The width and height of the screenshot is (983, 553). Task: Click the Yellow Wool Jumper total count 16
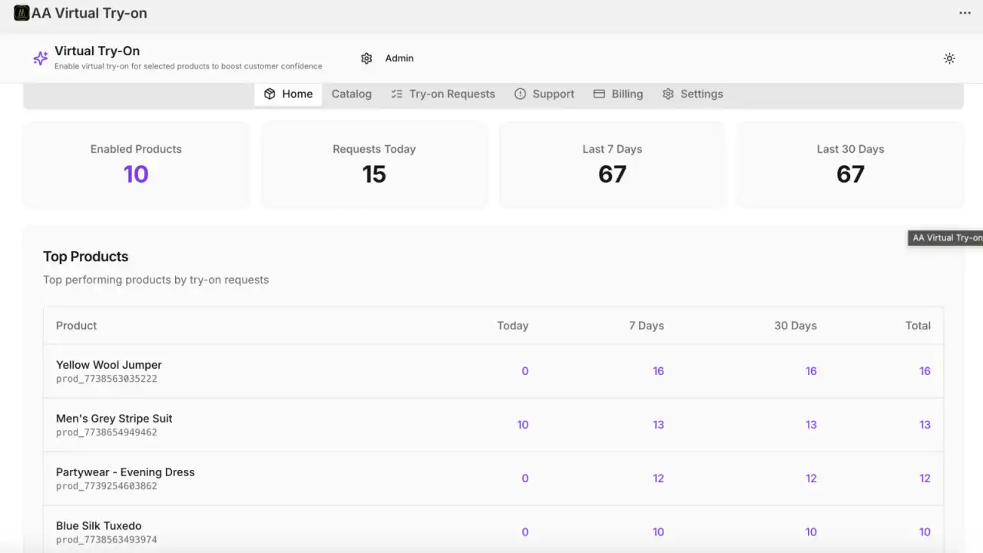pyautogui.click(x=925, y=371)
